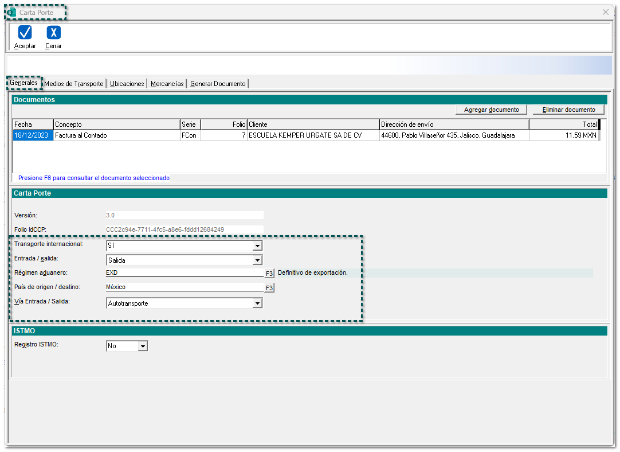Image resolution: width=620 pixels, height=452 pixels.
Task: Click the Agregar documento button
Action: 491,110
